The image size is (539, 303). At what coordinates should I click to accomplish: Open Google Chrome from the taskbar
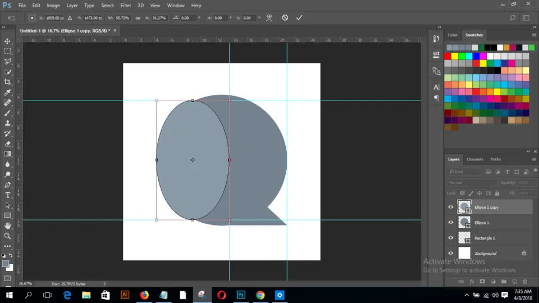coord(260,295)
